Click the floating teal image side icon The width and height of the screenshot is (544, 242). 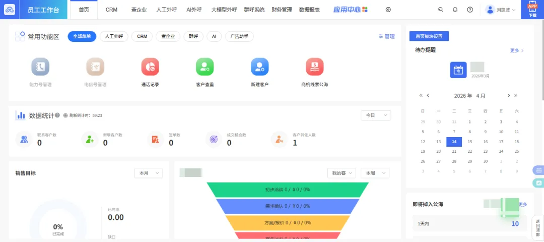[539, 183]
